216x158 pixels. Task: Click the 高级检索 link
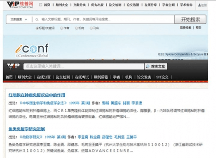click(x=185, y=28)
